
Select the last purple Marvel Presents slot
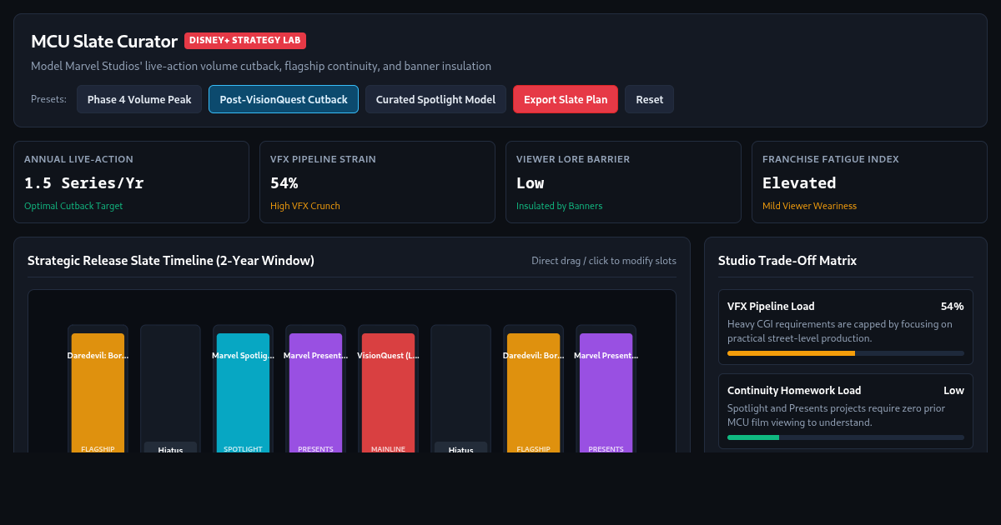click(x=606, y=392)
